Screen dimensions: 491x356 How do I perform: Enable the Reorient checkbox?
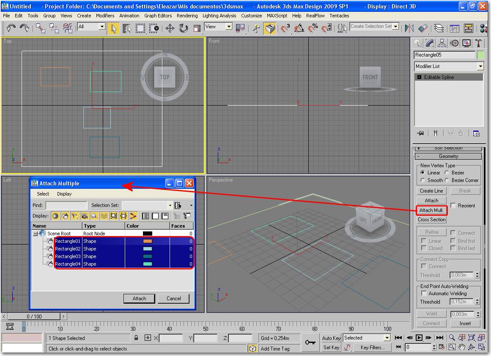pyautogui.click(x=453, y=205)
